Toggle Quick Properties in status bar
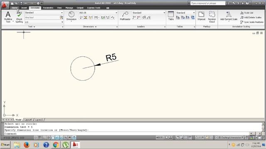Viewport: 266px width, 149px height. pyautogui.click(x=74, y=137)
